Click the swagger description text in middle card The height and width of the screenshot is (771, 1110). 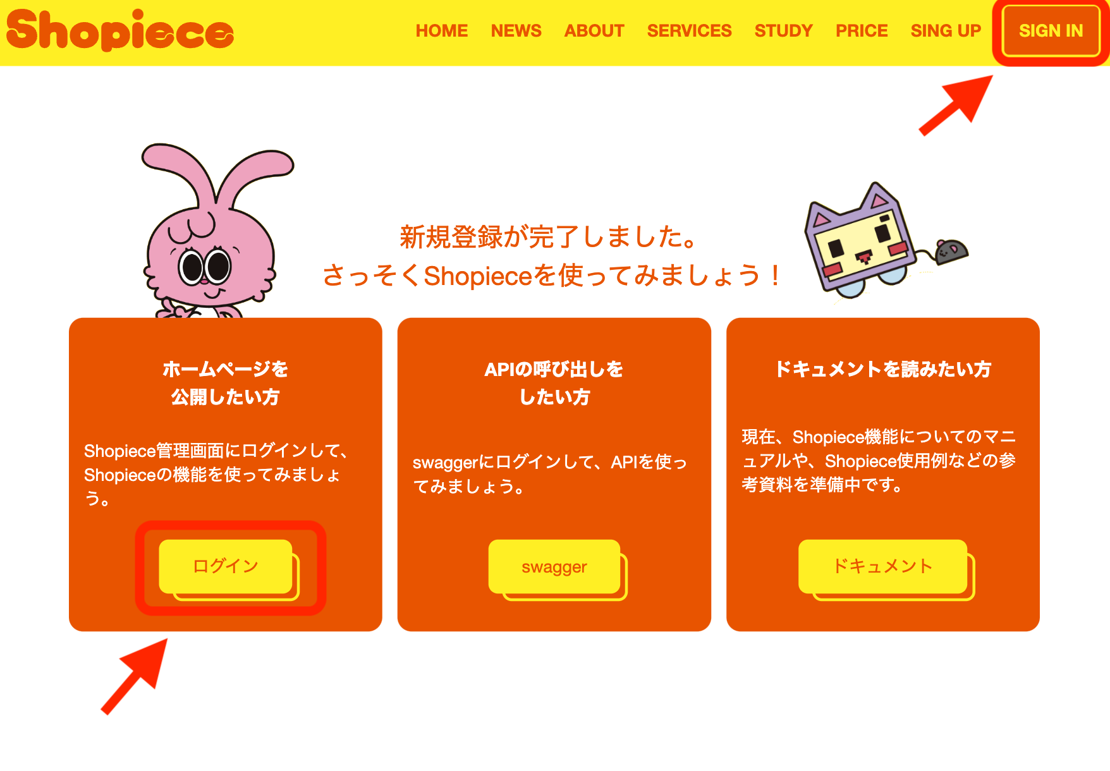[x=550, y=474]
